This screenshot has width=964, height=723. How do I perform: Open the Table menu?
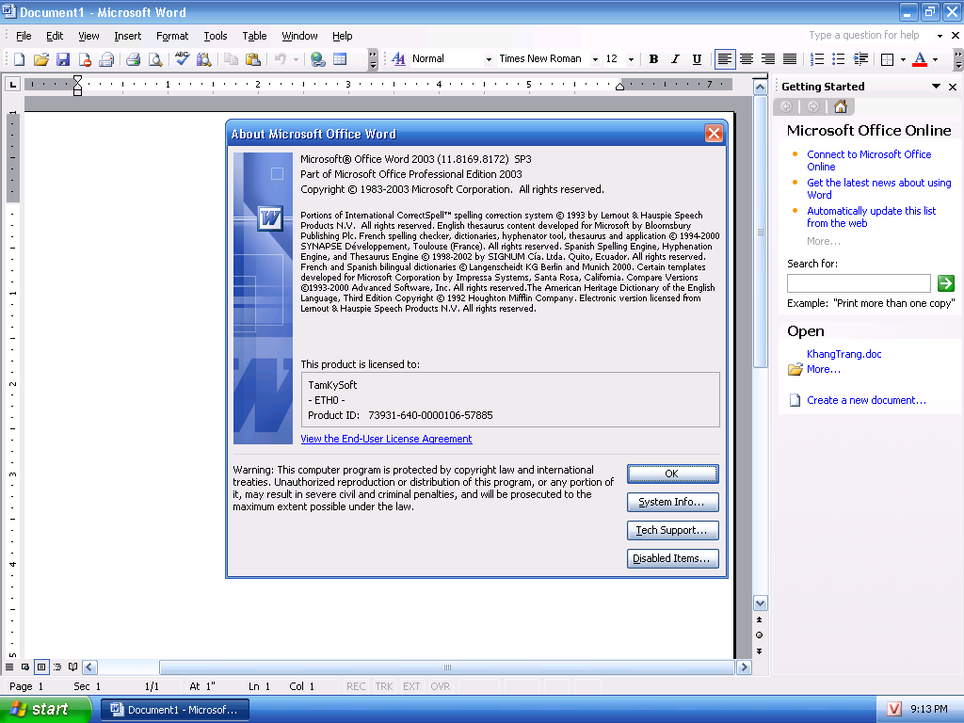coord(254,36)
